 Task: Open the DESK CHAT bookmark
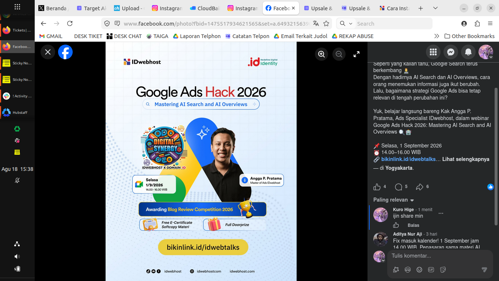pyautogui.click(x=124, y=36)
